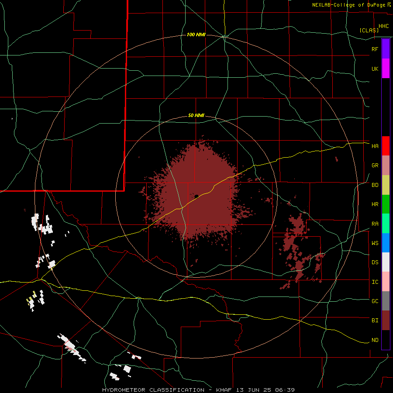Click the black radar site dot at center
Image resolution: width=393 pixels, height=393 pixels.
coord(196,196)
